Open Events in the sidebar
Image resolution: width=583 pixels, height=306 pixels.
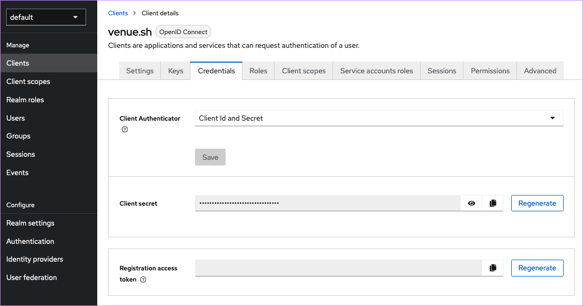pyautogui.click(x=49, y=173)
